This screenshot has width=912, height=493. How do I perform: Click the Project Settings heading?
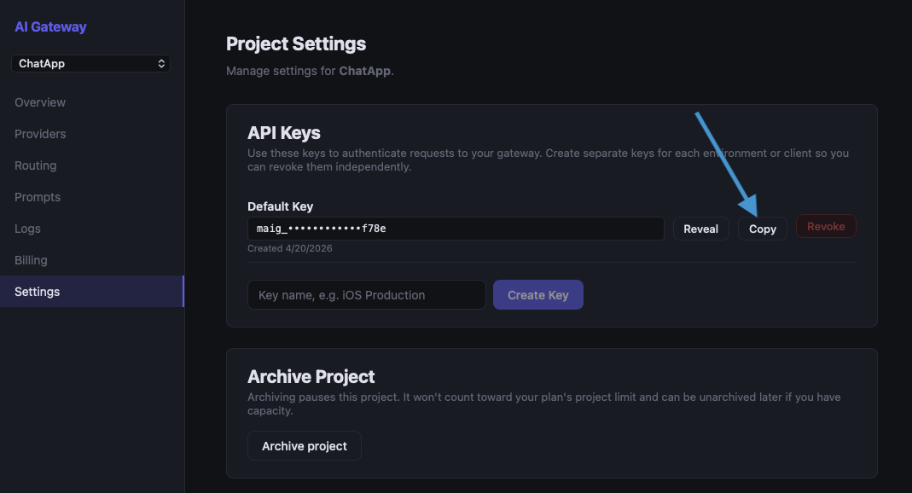tap(296, 43)
